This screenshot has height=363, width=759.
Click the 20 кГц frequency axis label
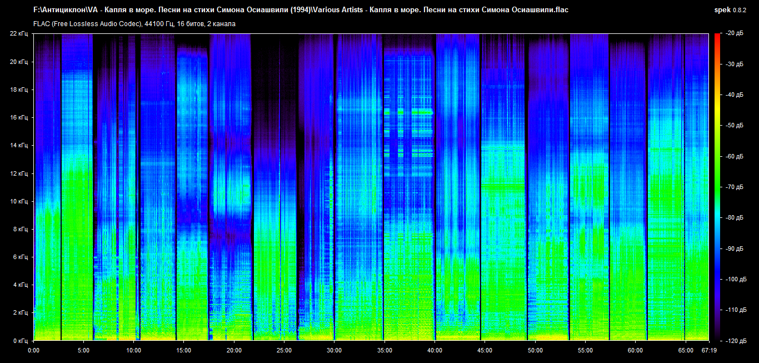(x=18, y=62)
